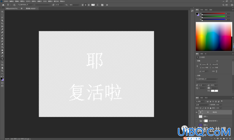The image size is (234, 140).
Task: Click the Create new layer icon
Action: 227,139
